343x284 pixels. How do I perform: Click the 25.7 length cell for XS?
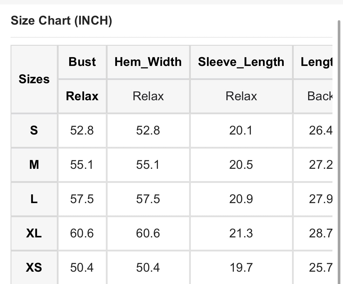[x=320, y=268]
